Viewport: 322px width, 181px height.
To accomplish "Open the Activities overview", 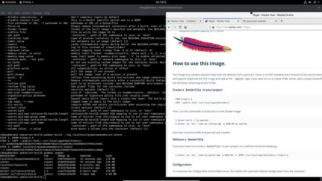I will click(9, 2).
